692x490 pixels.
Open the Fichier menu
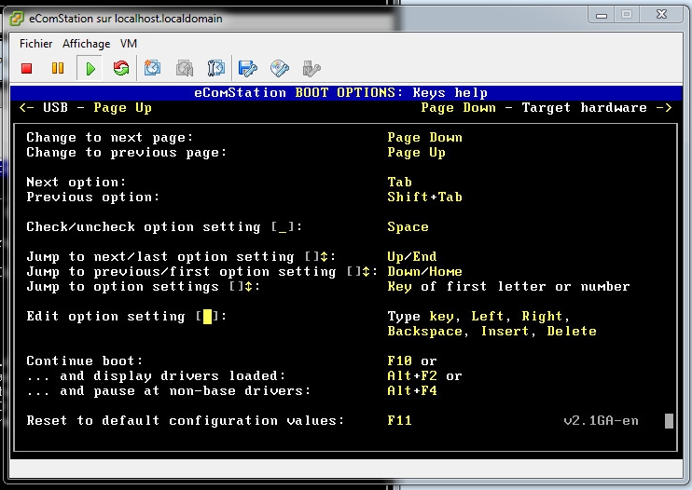(36, 44)
